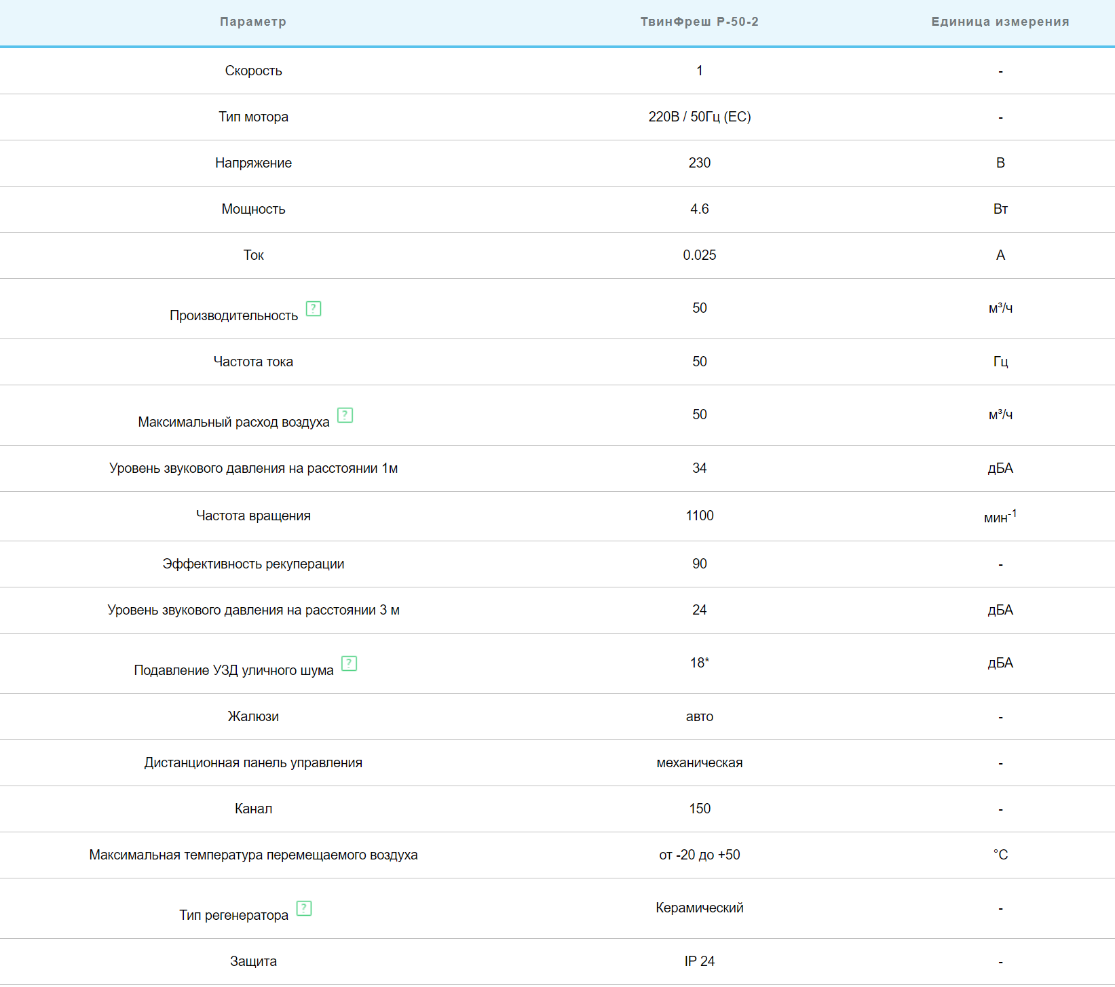Select the Ток row label
The height and width of the screenshot is (987, 1115).
tap(253, 255)
